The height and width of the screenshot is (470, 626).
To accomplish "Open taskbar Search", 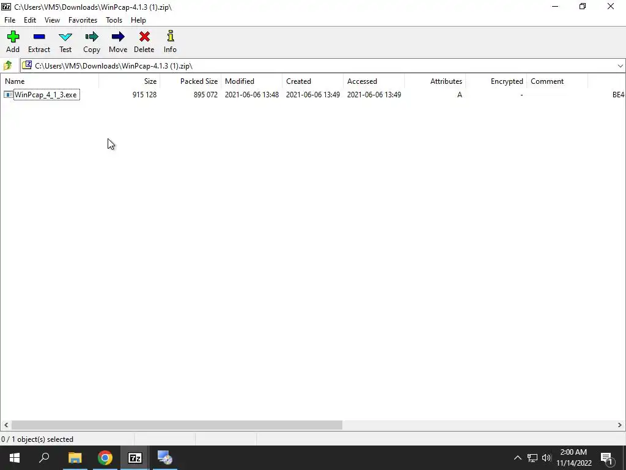I will [44, 458].
